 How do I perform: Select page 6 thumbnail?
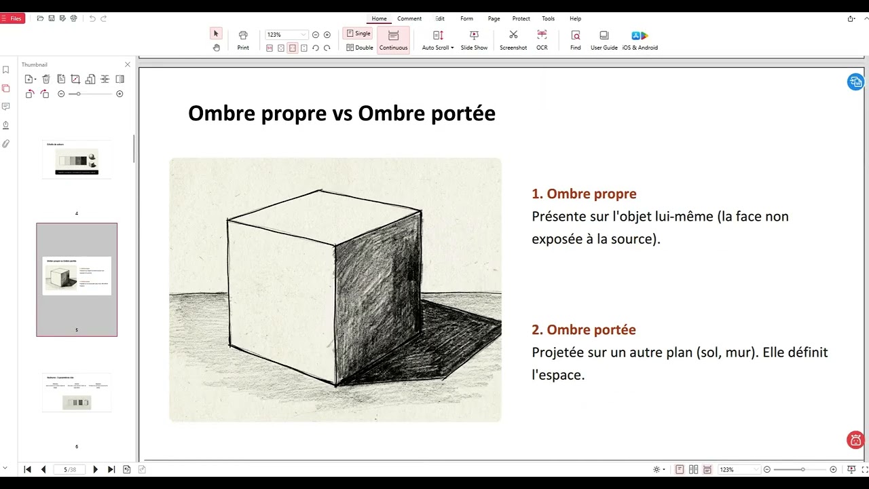click(x=77, y=392)
